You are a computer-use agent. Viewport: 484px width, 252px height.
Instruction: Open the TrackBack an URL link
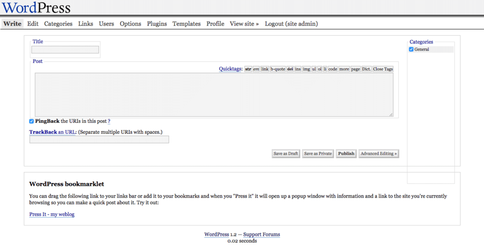click(52, 132)
